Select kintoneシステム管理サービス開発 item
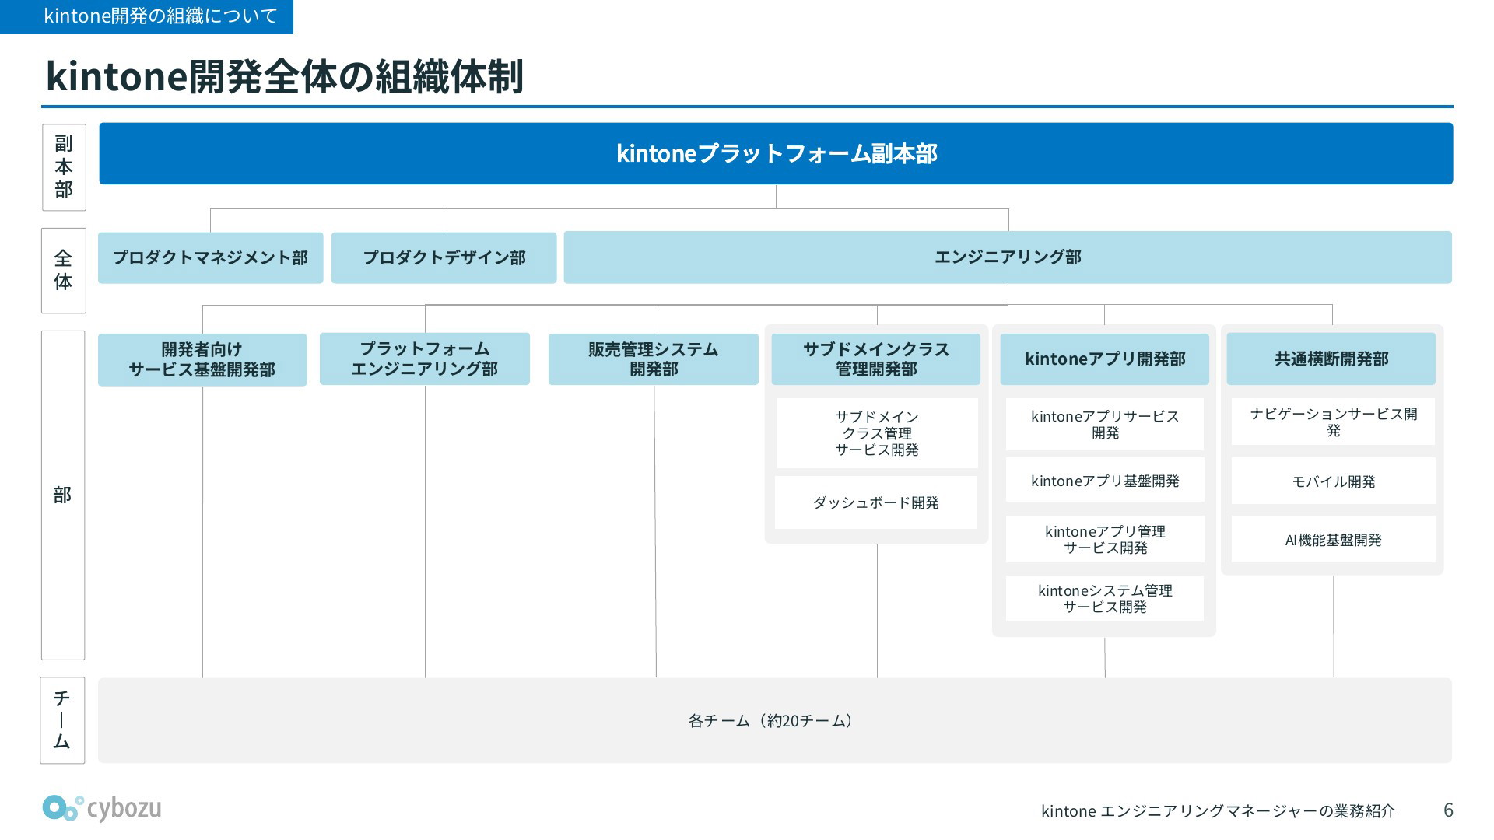 1104,598
